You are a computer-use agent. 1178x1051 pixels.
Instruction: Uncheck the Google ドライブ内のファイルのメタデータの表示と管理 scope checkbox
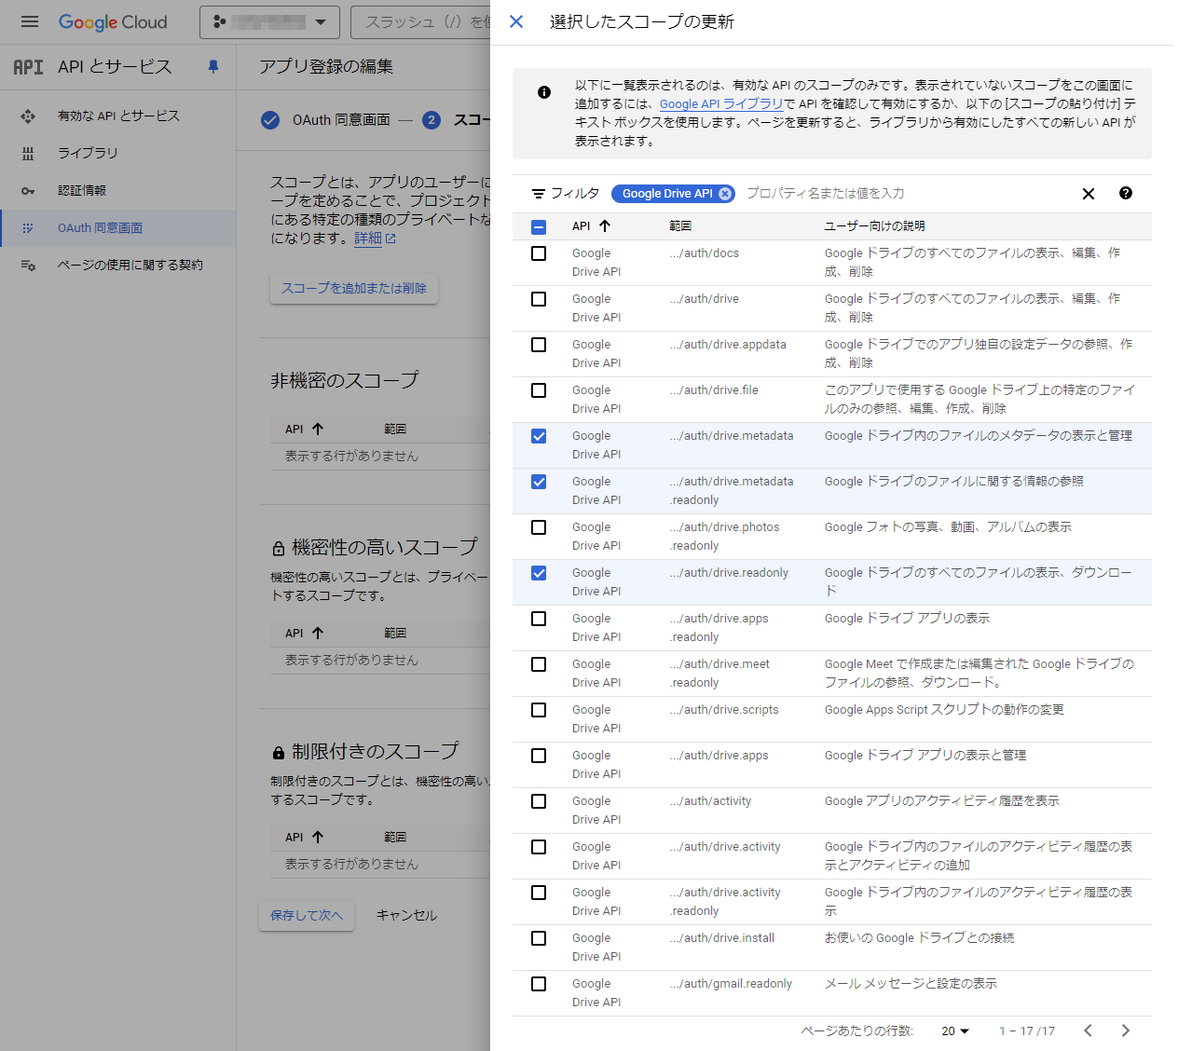pyautogui.click(x=539, y=436)
